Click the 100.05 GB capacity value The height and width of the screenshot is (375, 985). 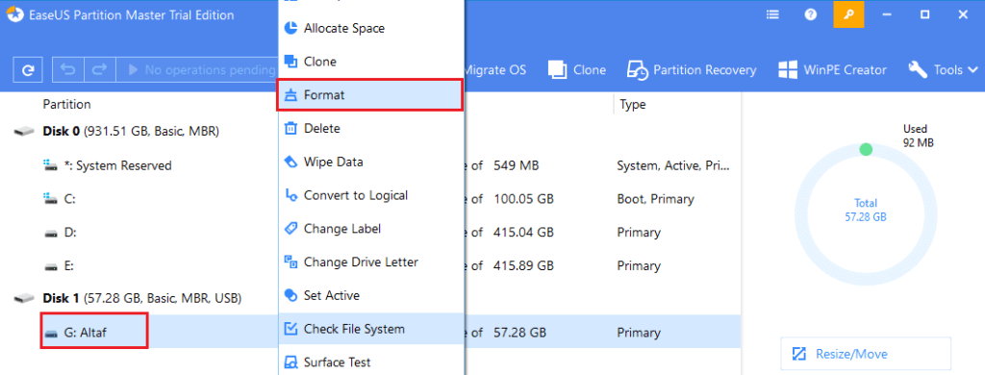click(523, 199)
